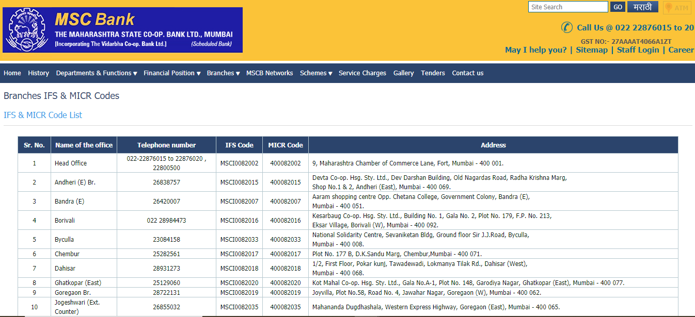Select the Dahisar office name
The height and width of the screenshot is (317, 695).
tap(65, 269)
